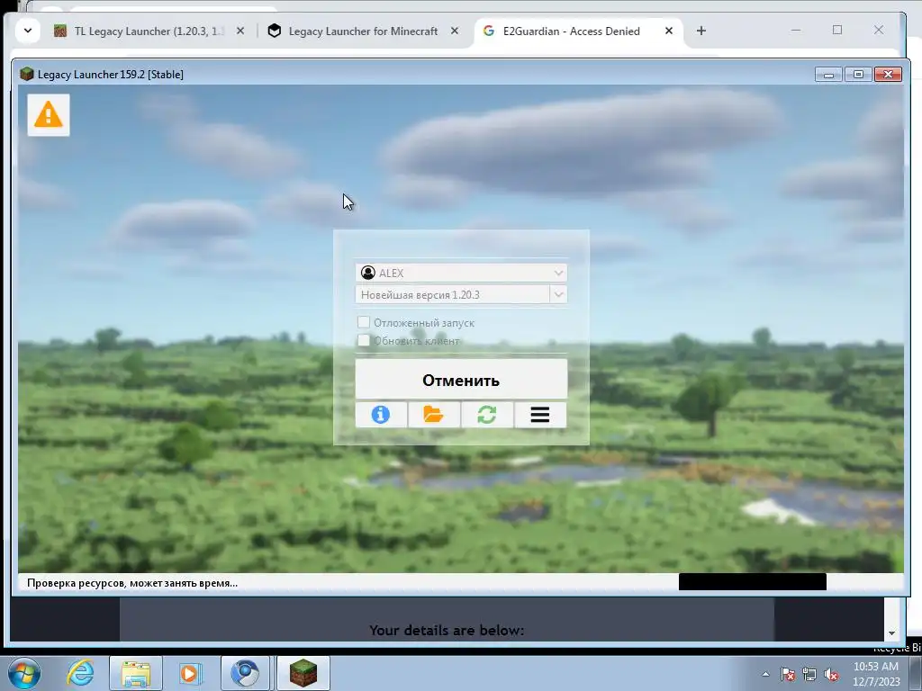922x691 pixels.
Task: Switch to Minecraft launcher taskbar icon
Action: (303, 673)
